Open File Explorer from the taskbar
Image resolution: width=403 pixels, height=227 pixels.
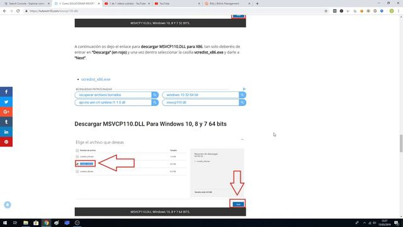click(26, 223)
